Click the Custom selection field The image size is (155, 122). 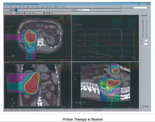coord(83,10)
